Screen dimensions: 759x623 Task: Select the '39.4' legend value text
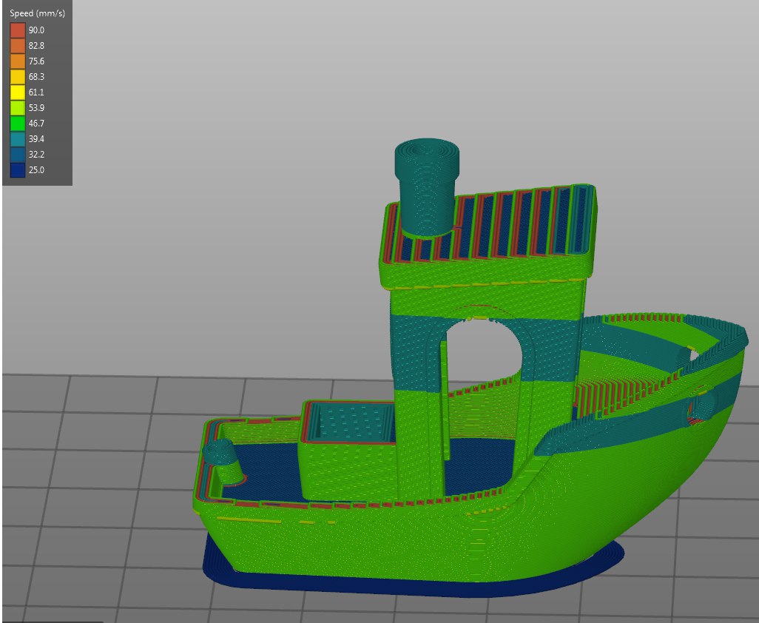(x=36, y=138)
